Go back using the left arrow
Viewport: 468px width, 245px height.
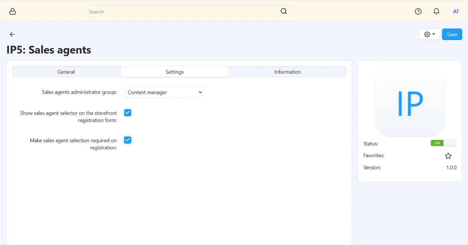12,34
